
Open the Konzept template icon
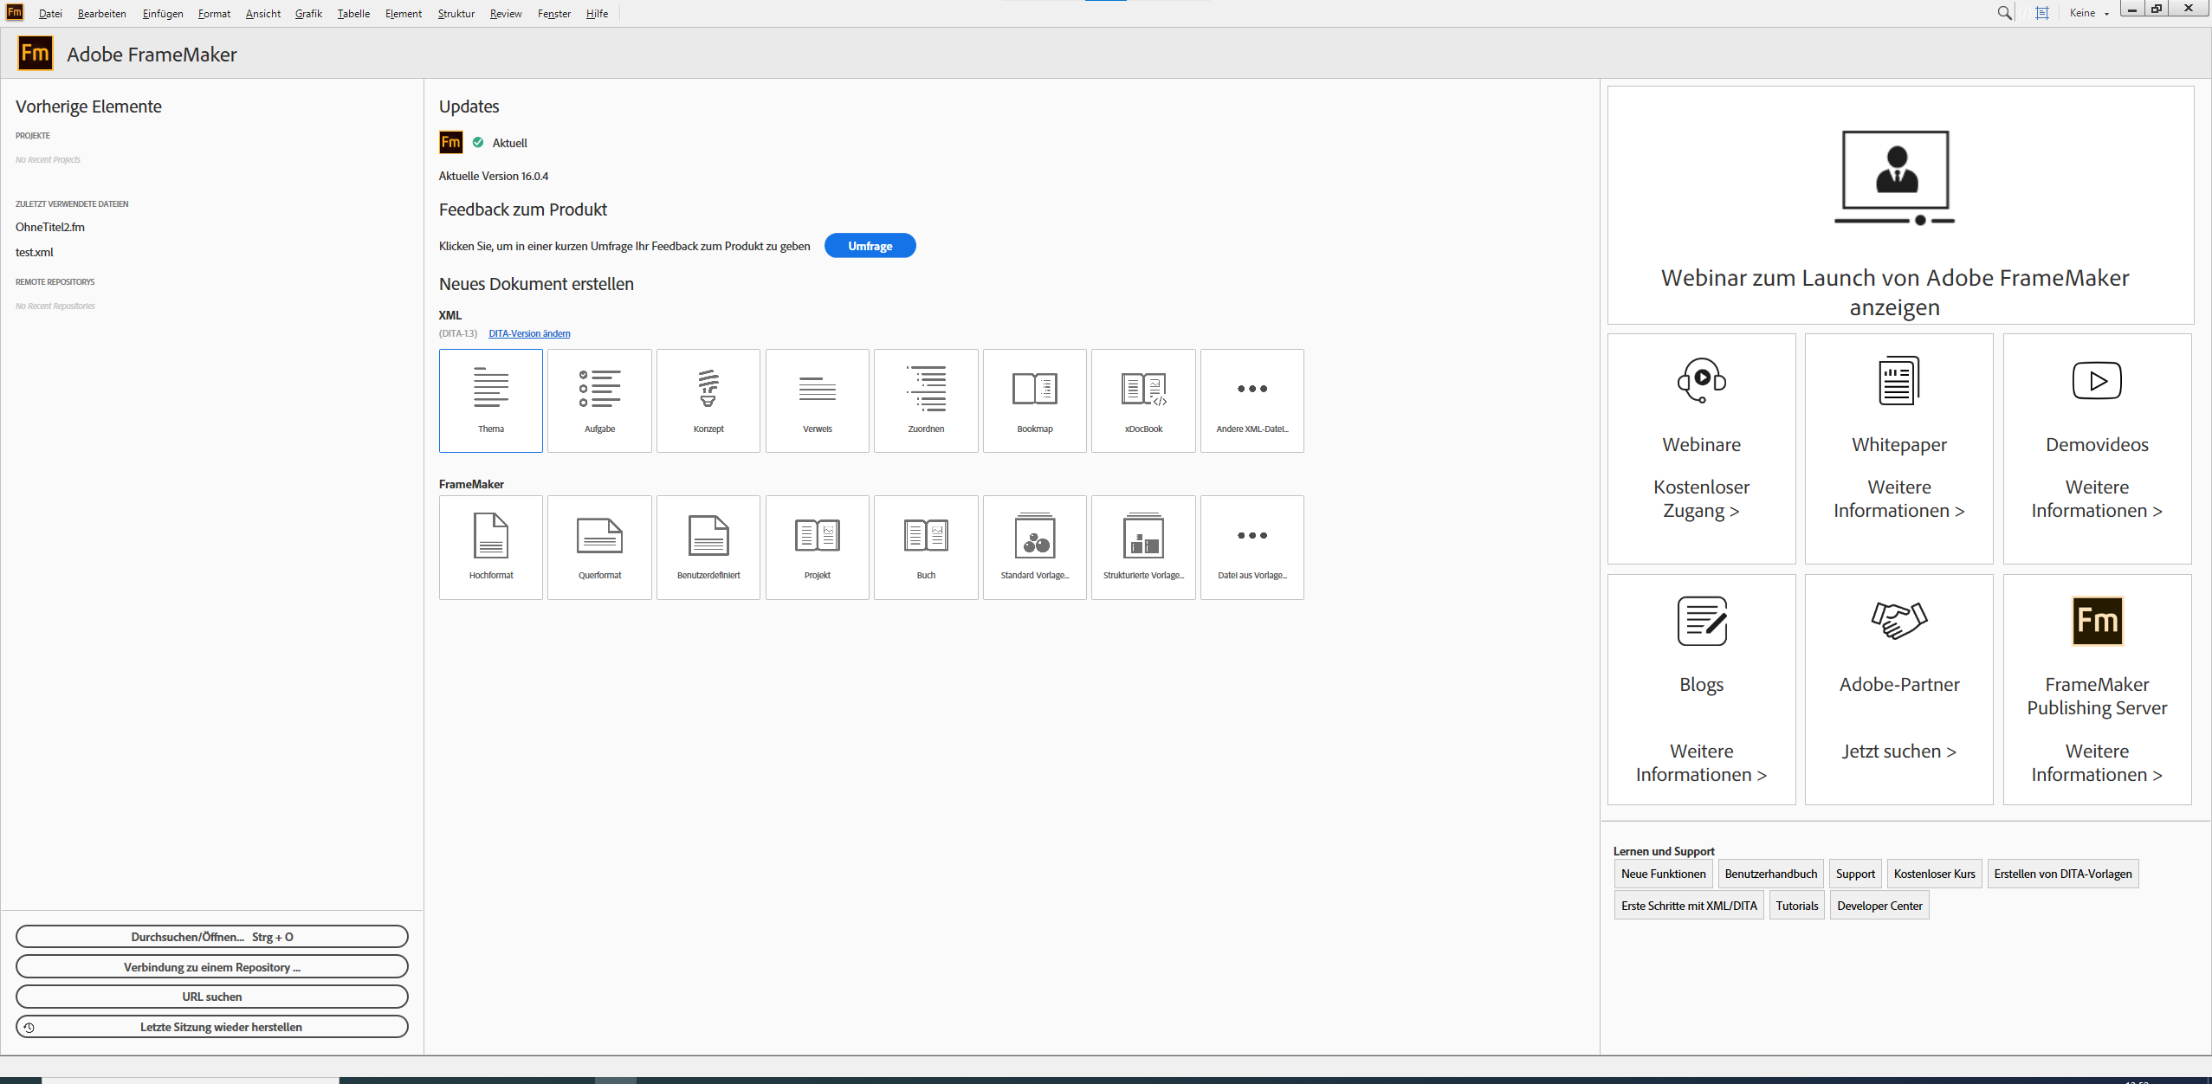click(x=708, y=399)
